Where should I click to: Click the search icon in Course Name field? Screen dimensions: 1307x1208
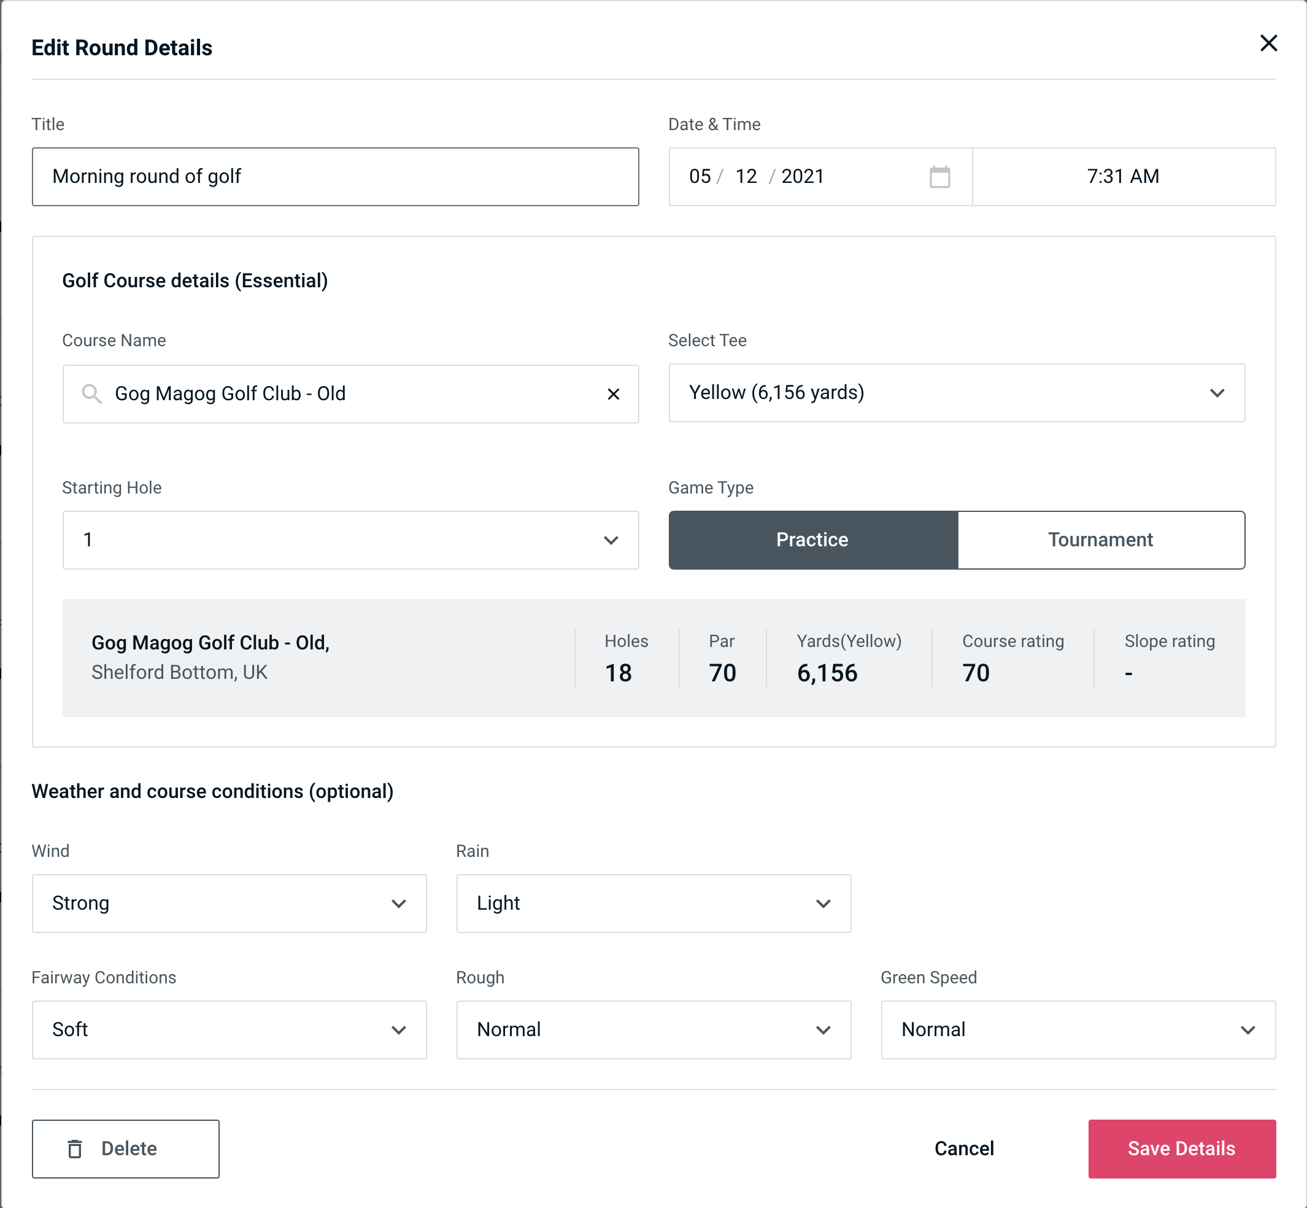pos(91,393)
